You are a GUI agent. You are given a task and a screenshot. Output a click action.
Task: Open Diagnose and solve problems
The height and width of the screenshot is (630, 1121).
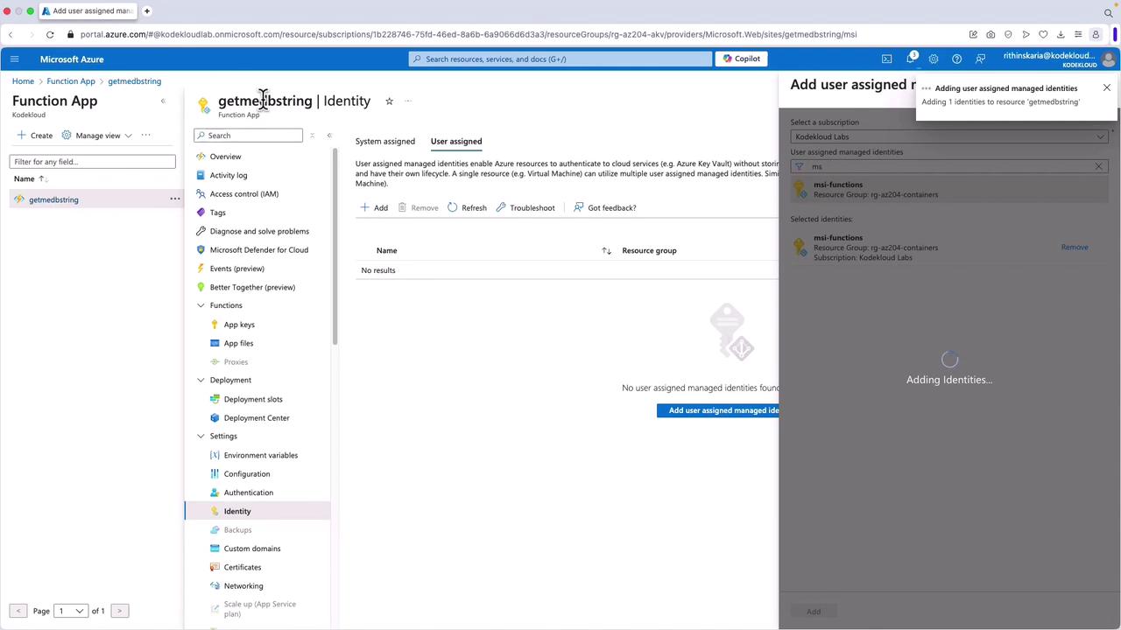point(259,231)
